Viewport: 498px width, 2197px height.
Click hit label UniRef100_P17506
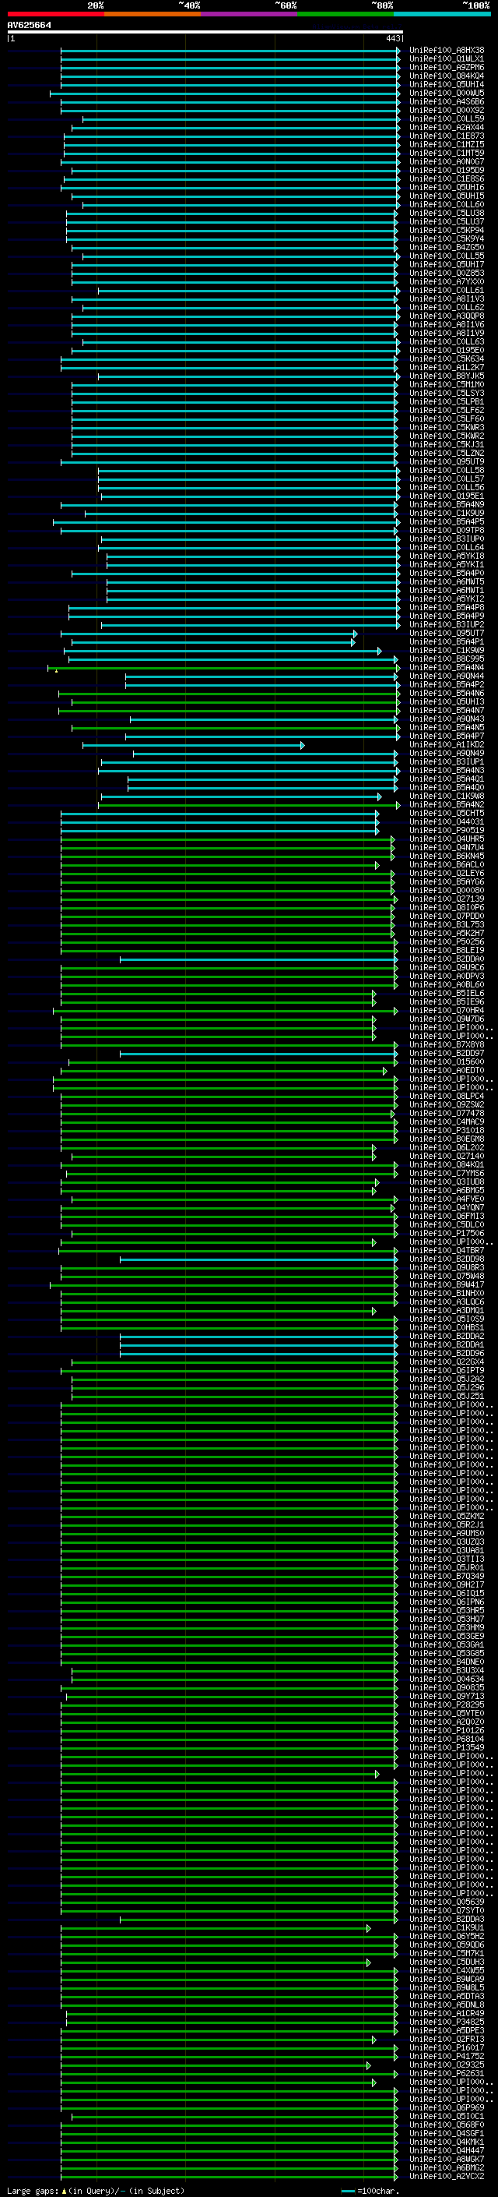tap(447, 1232)
